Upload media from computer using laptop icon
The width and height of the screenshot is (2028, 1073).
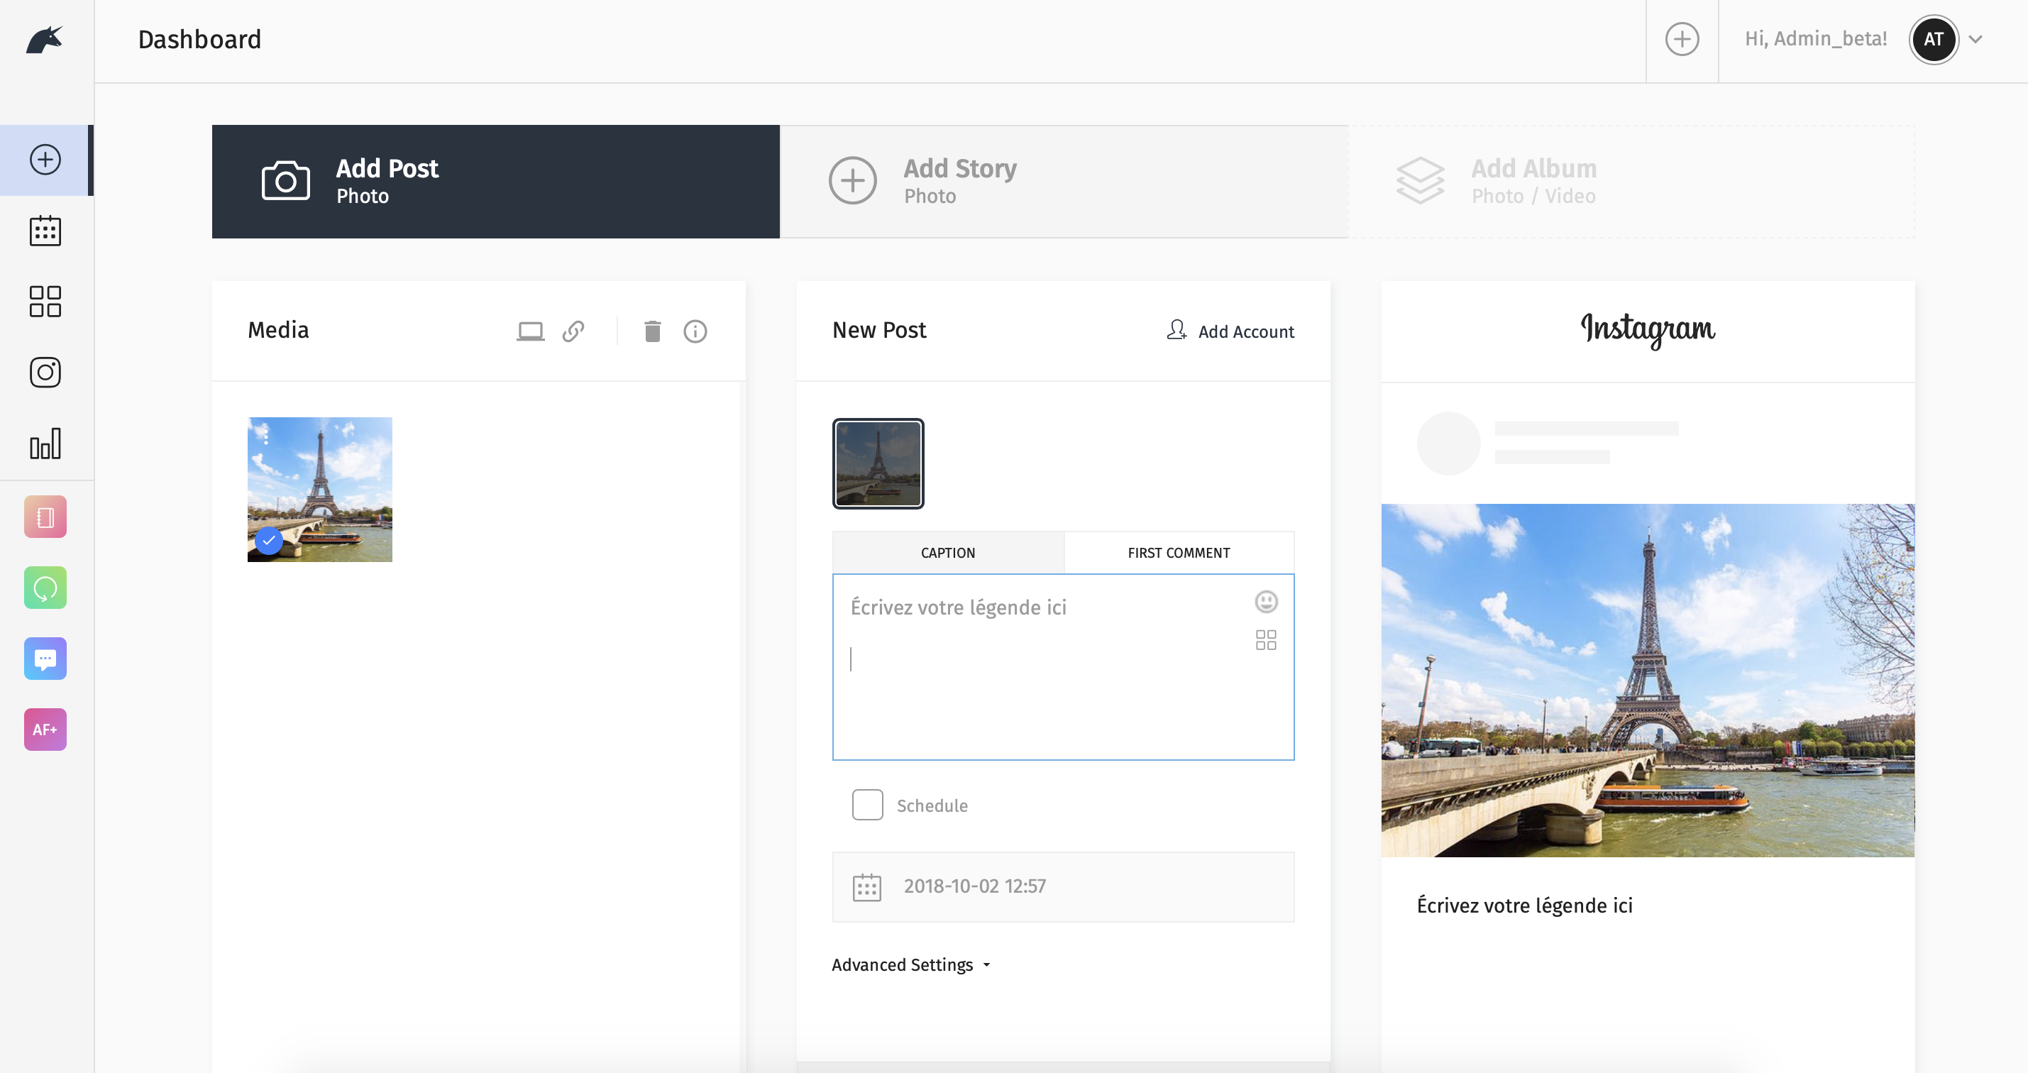click(530, 331)
